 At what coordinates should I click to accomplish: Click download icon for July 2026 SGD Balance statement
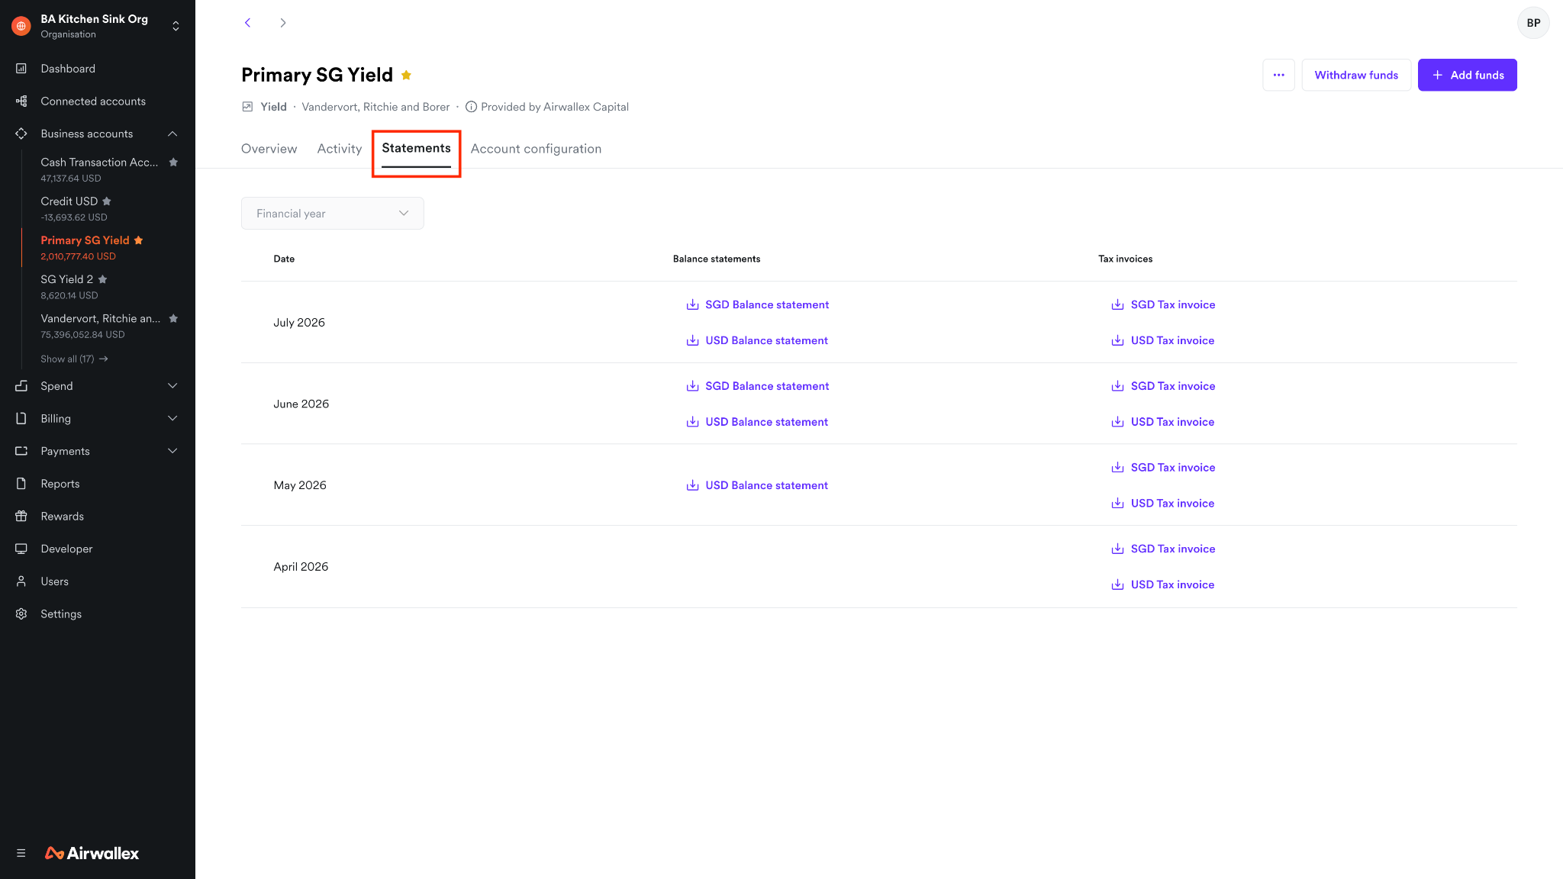[692, 304]
